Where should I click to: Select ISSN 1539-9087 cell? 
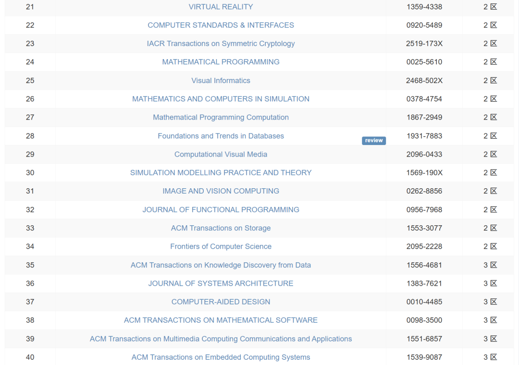pyautogui.click(x=424, y=357)
